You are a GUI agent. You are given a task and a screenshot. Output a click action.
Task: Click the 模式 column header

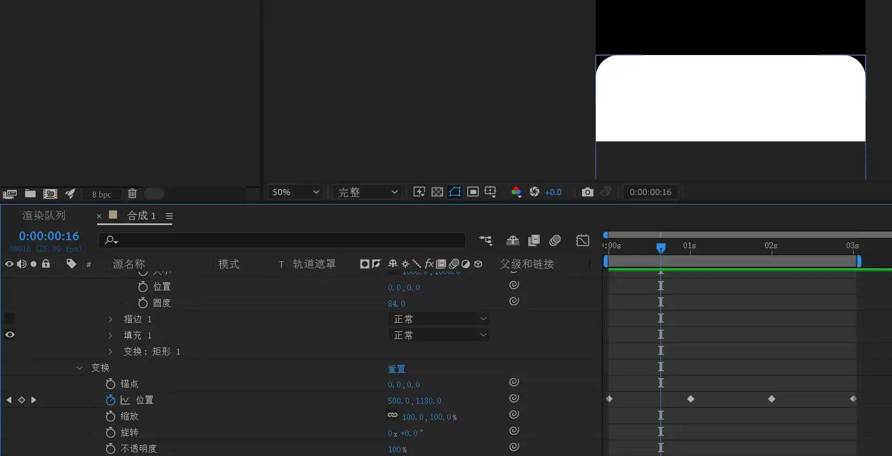(x=229, y=264)
